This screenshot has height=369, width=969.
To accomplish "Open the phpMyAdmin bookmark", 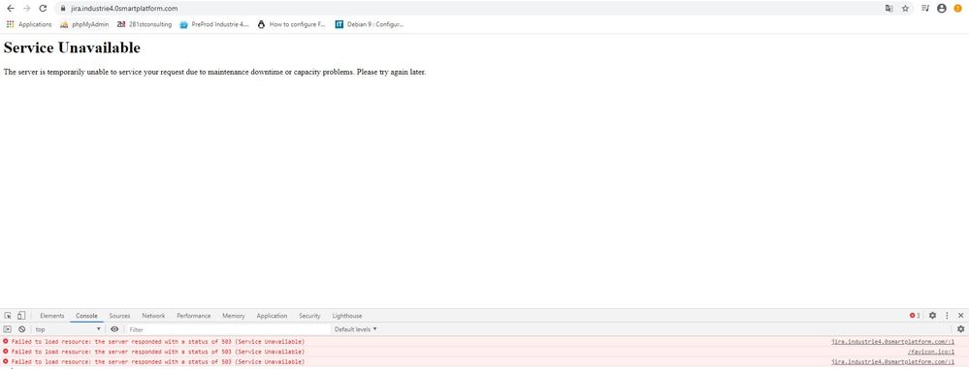I will (x=84, y=24).
